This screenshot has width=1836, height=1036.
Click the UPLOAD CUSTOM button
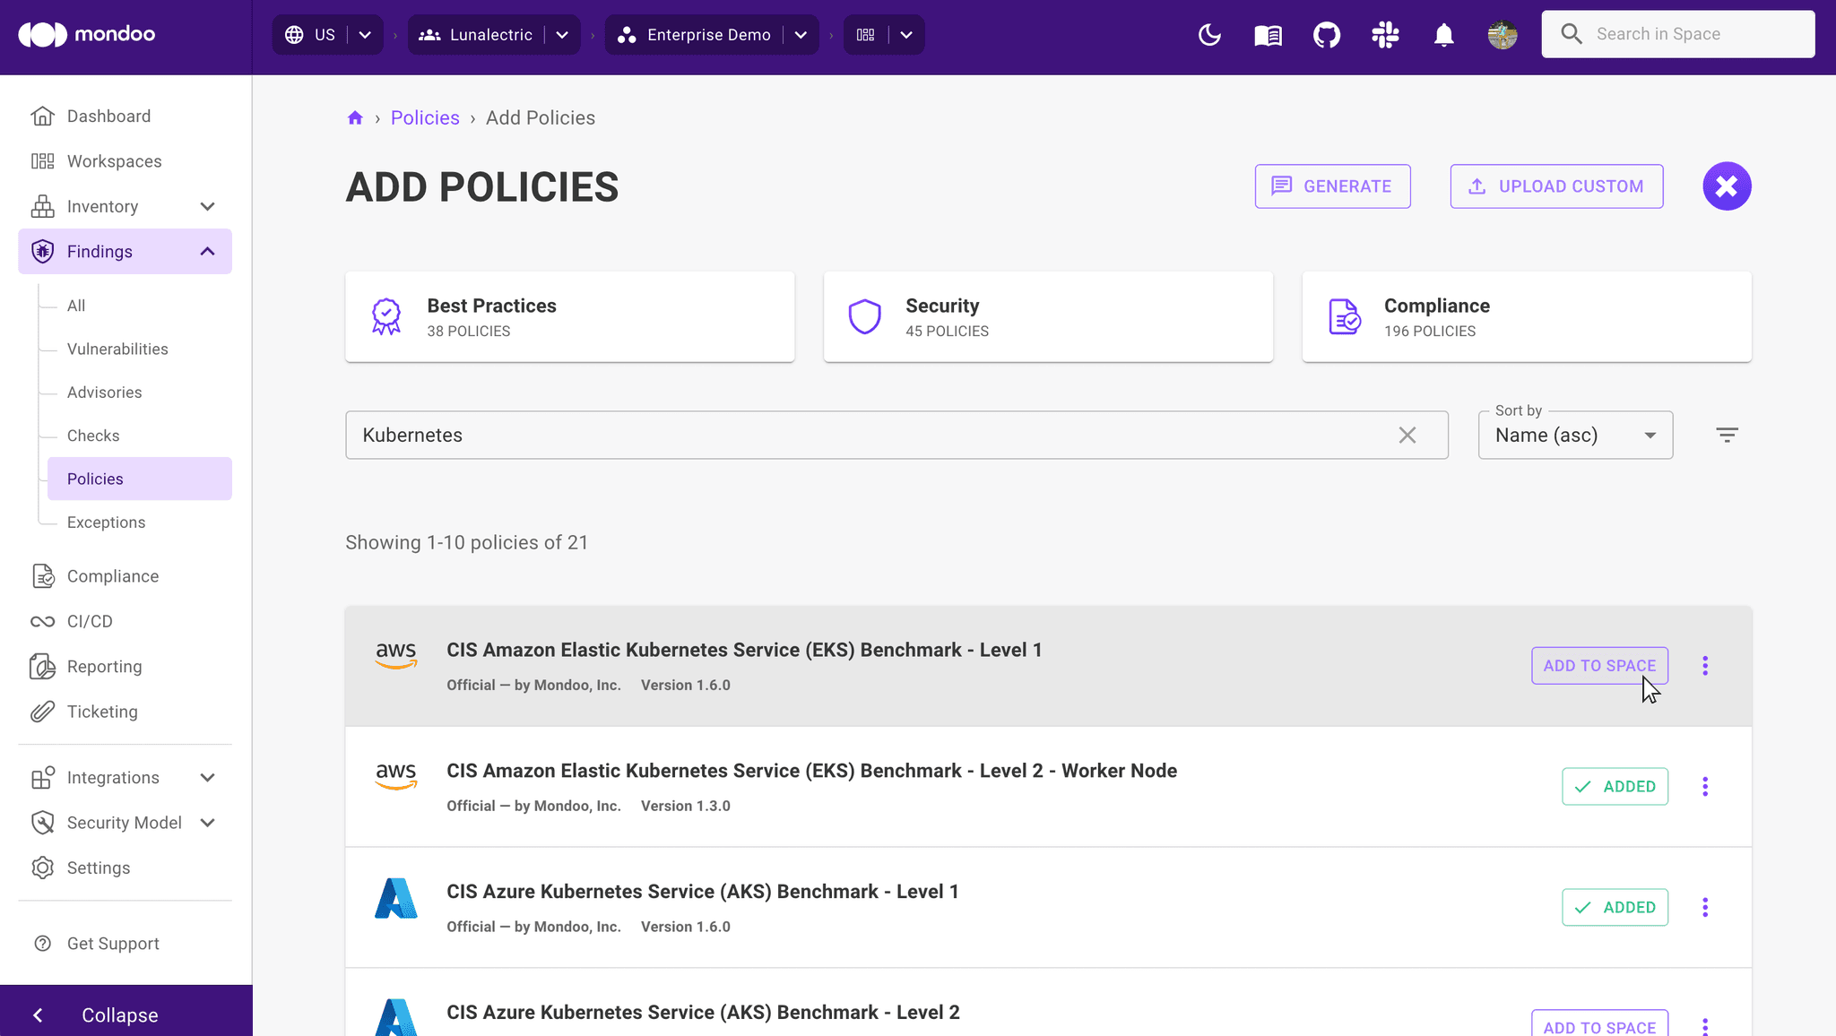pyautogui.click(x=1557, y=186)
